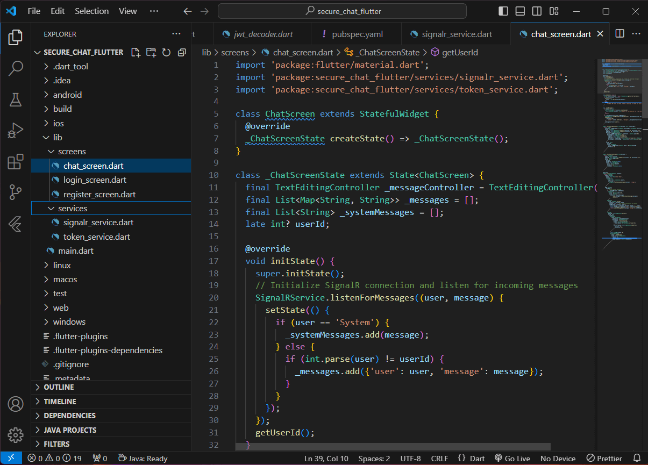Toggle the panel visibility icon
The image size is (648, 465).
click(x=519, y=11)
